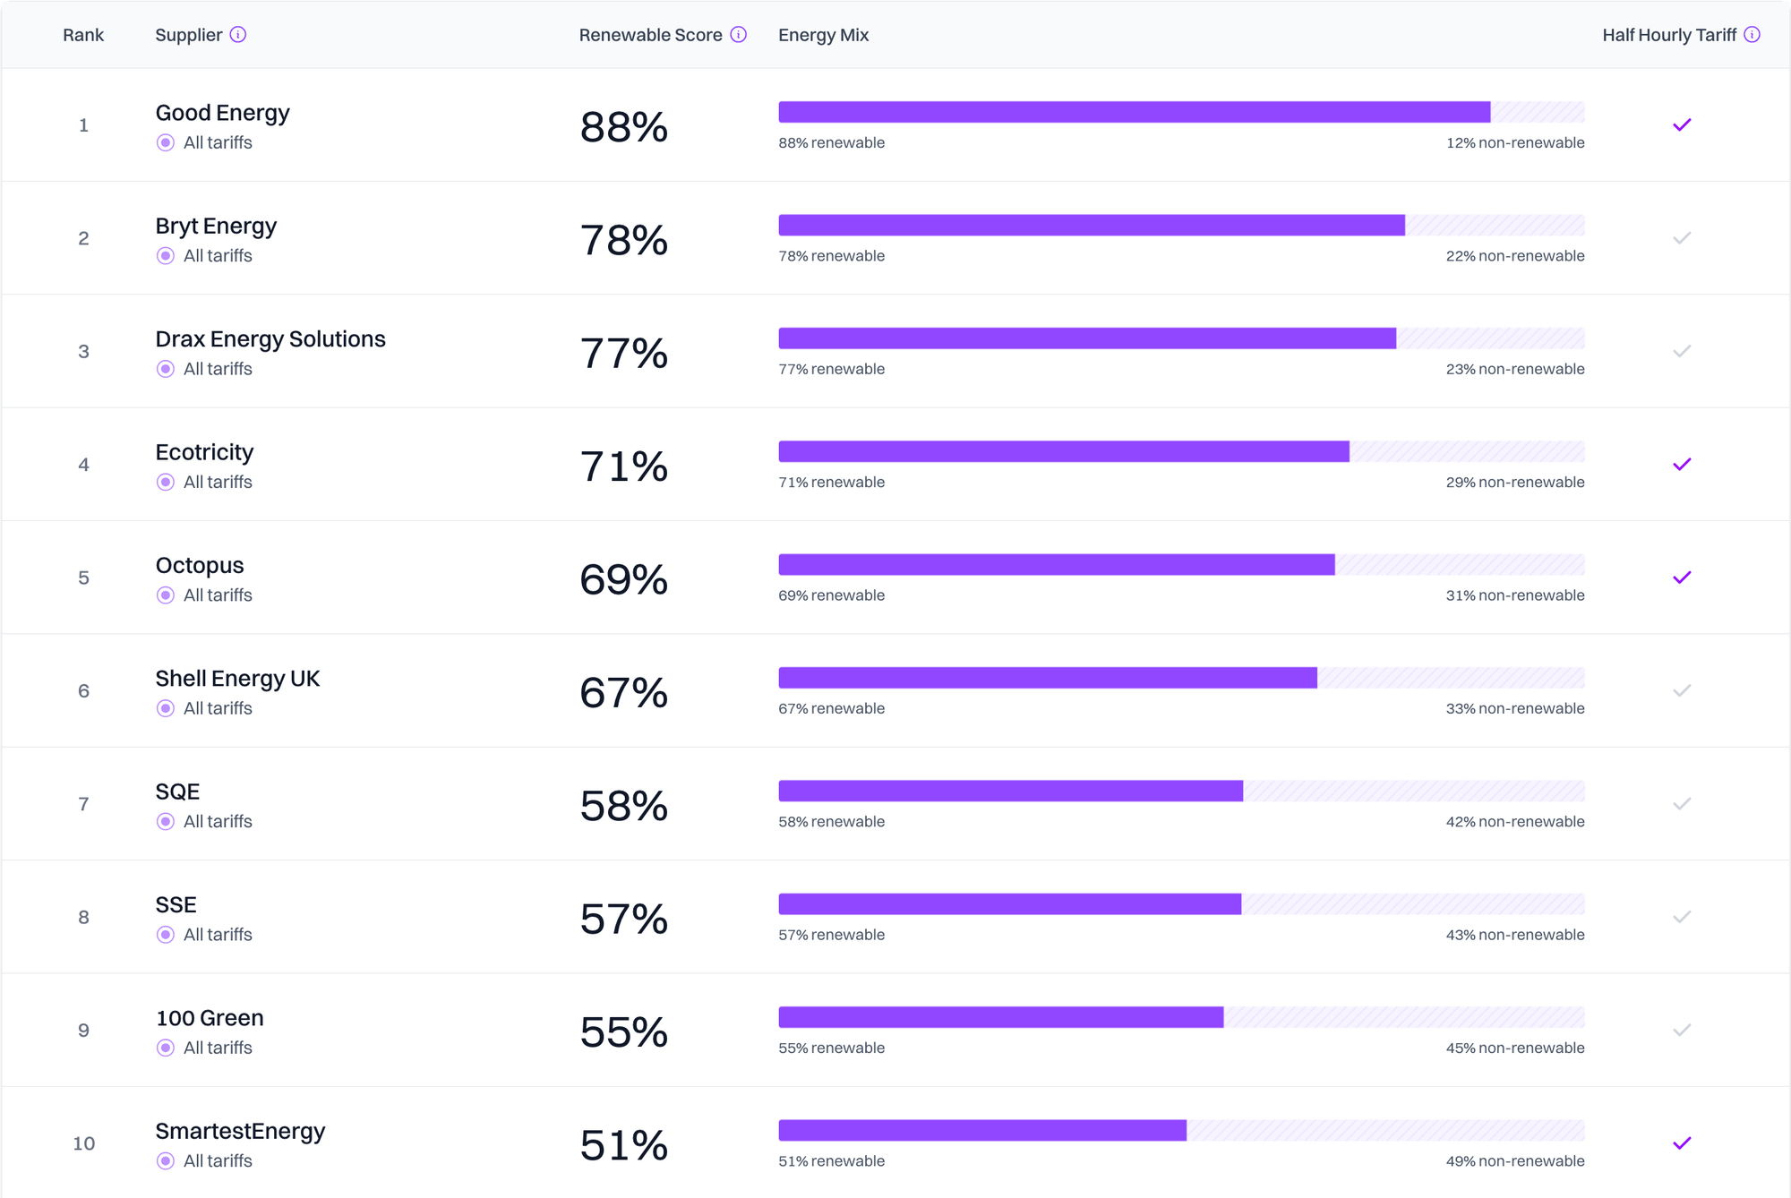The height and width of the screenshot is (1198, 1791).
Task: Click Ecotricity's 71% renewable energy bar
Action: click(1063, 451)
